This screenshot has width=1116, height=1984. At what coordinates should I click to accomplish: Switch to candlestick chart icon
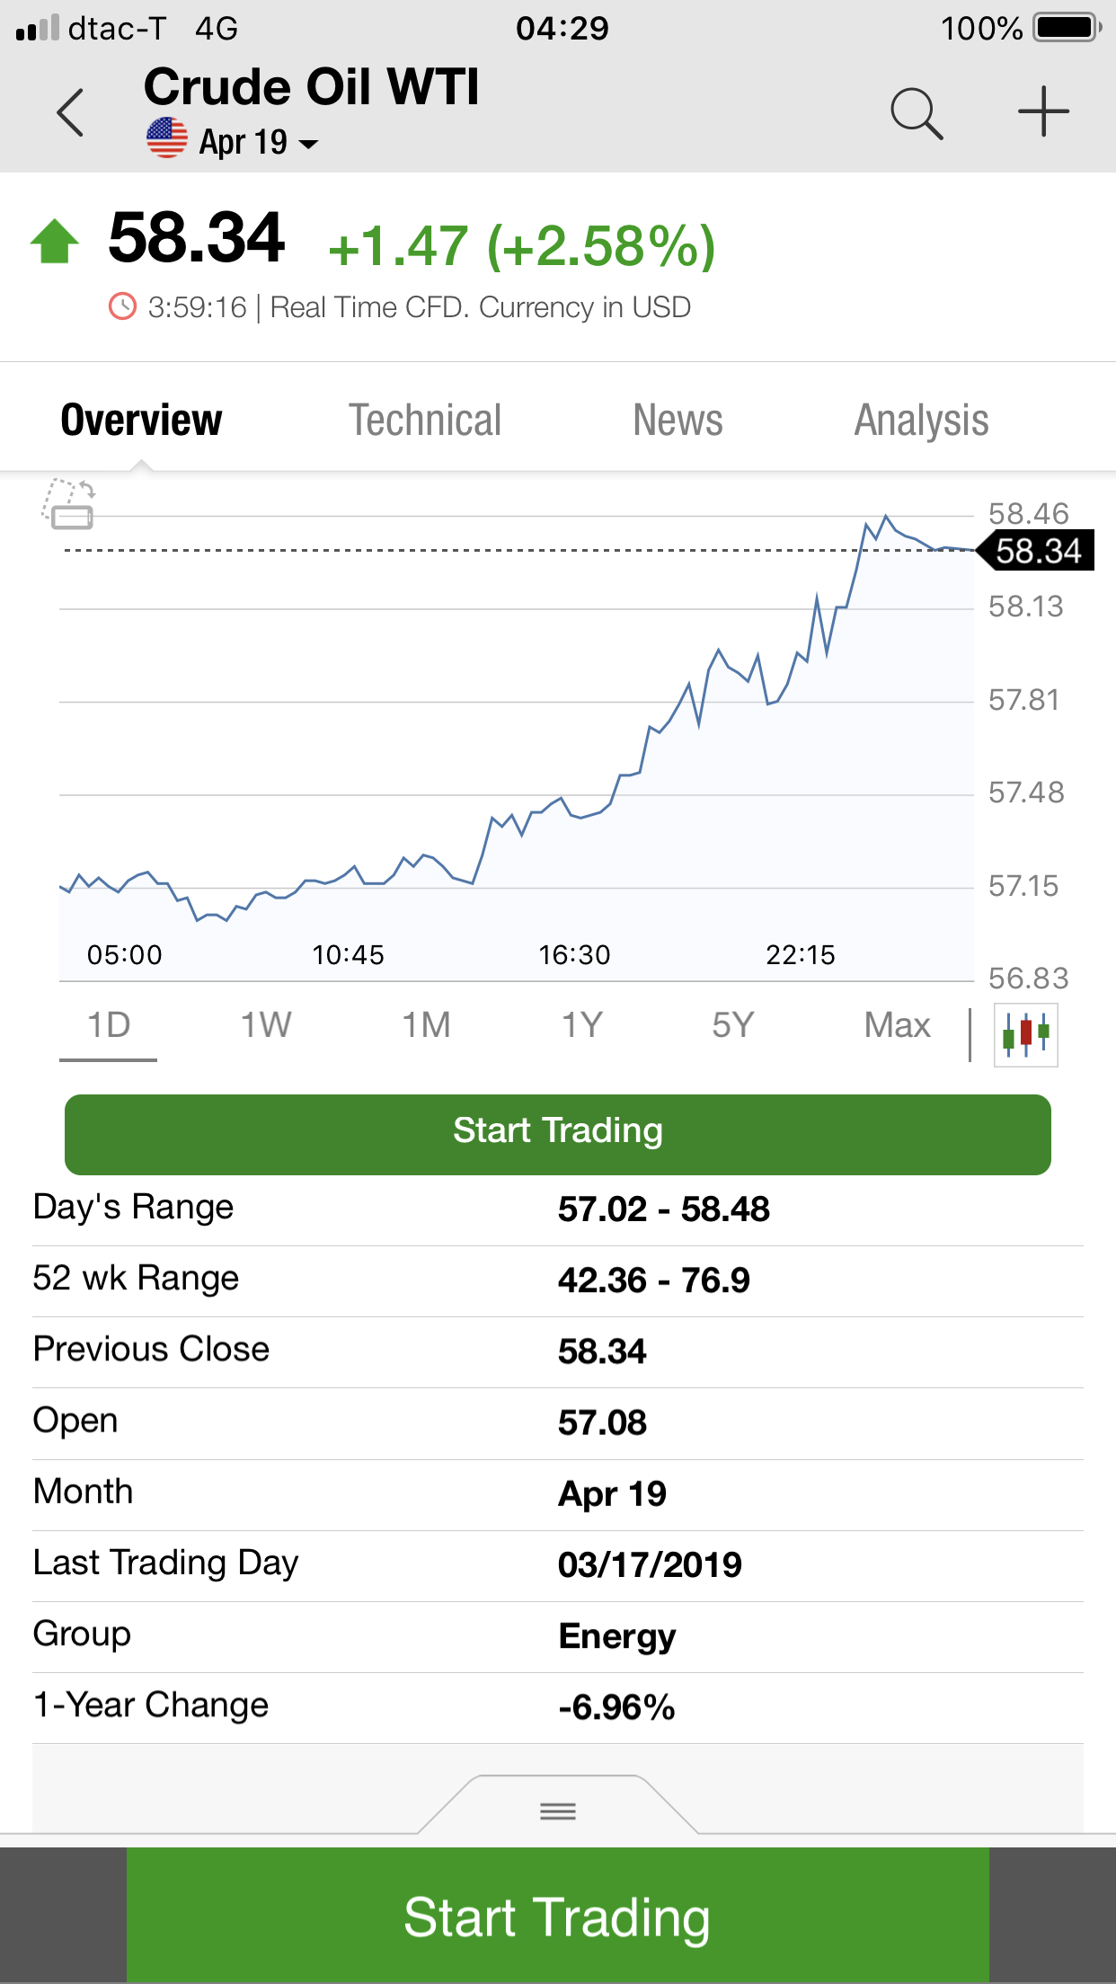coord(1025,1035)
